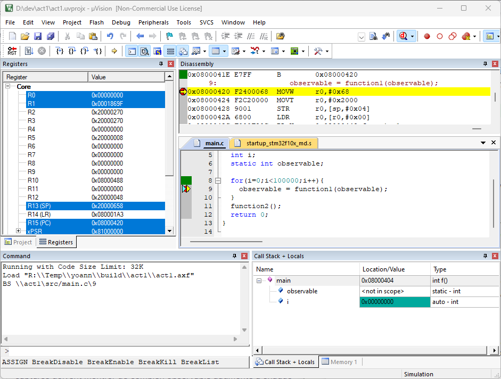
Task: Click the Step Into debug icon
Action: (x=60, y=51)
